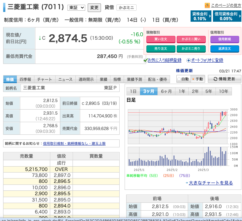Click 信用新規 margin button
Viewport: 242px width, 221px height.
(225, 39)
